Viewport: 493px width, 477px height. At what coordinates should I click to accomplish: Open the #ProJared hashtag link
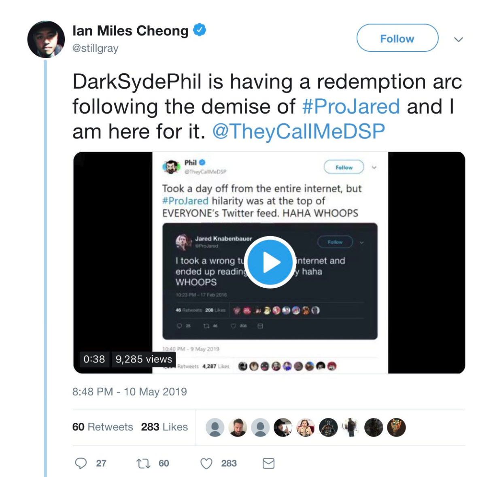pyautogui.click(x=351, y=107)
